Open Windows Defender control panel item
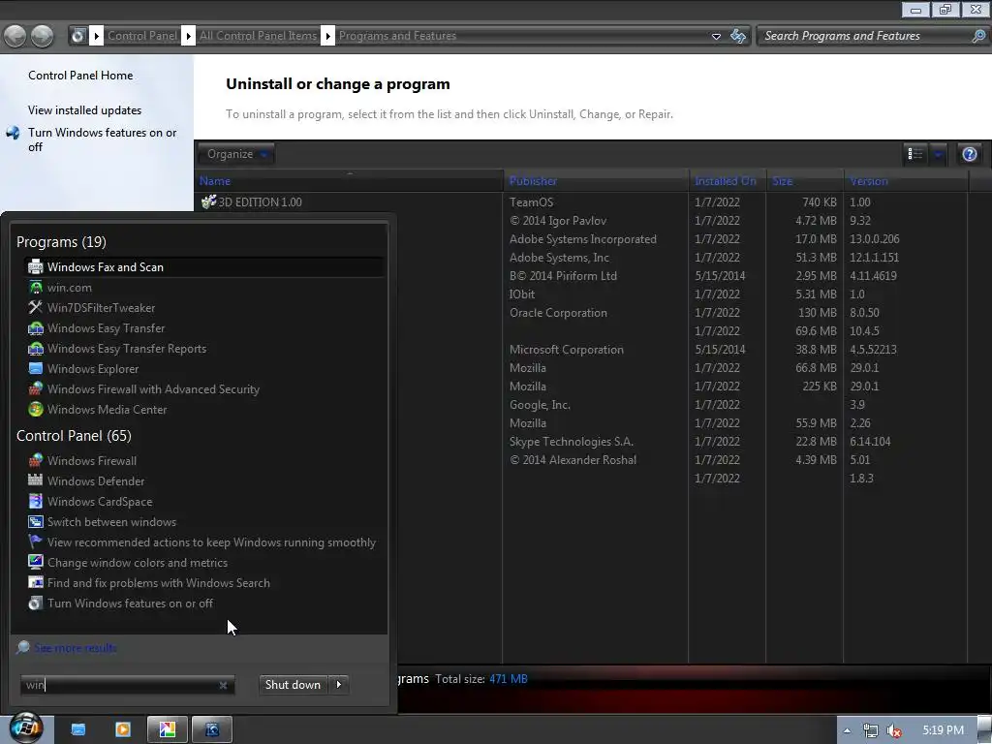Image resolution: width=992 pixels, height=744 pixels. point(203,480)
